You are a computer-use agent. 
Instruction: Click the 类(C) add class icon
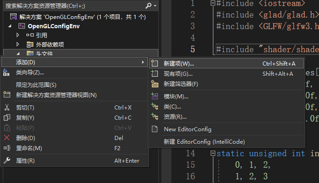pyautogui.click(x=155, y=106)
